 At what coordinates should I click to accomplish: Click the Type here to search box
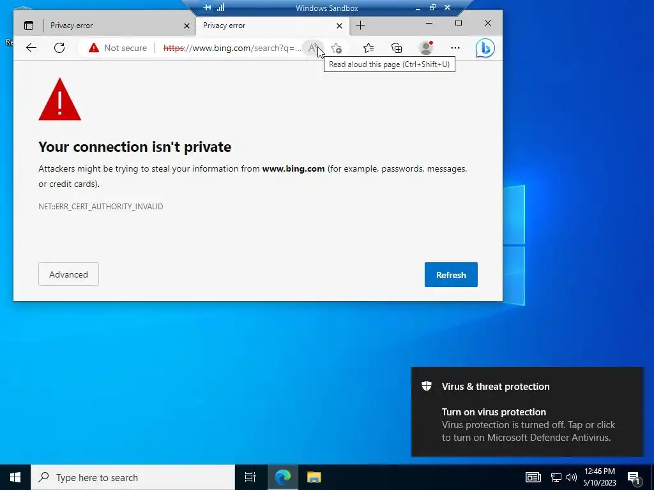coord(133,477)
